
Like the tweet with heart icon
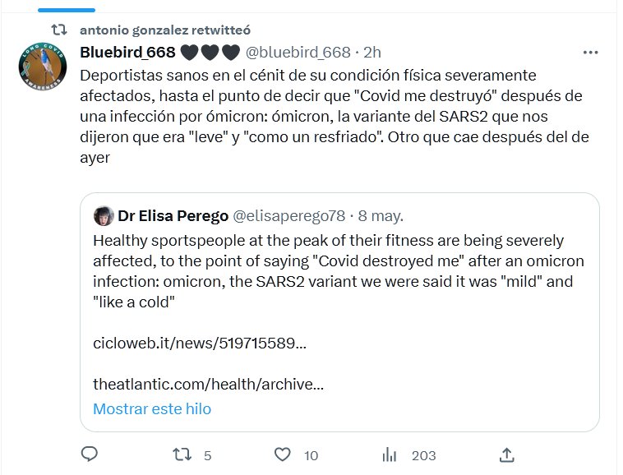point(283,454)
